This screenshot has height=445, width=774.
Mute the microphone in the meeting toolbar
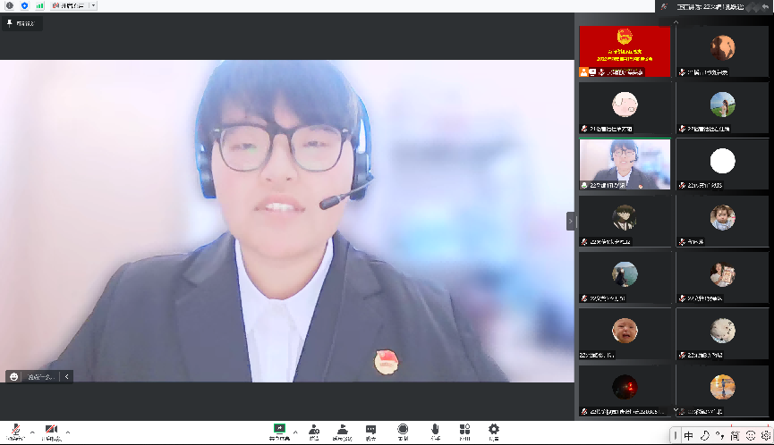pyautogui.click(x=16, y=431)
